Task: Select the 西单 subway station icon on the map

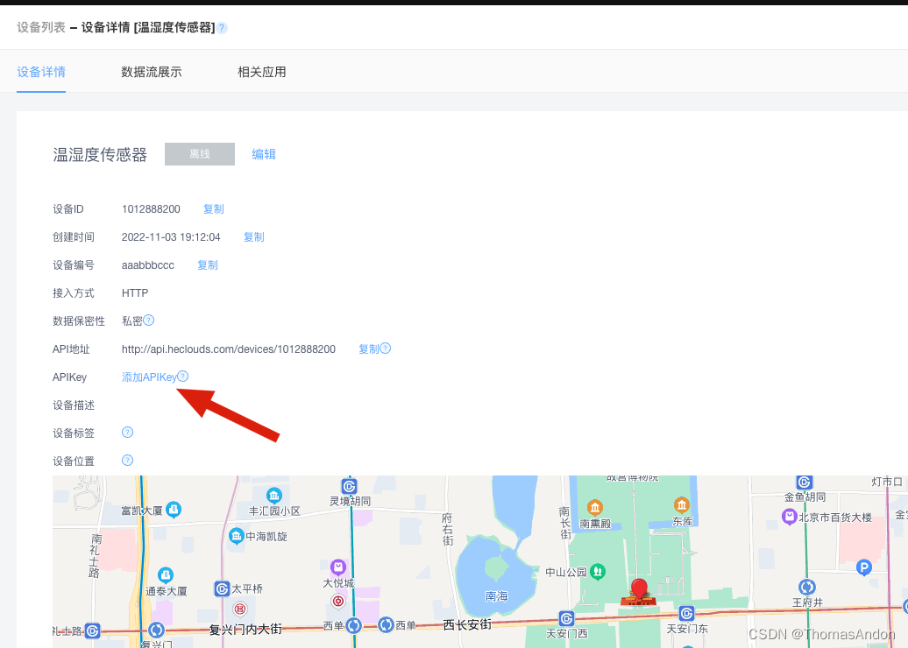Action: click(x=353, y=625)
